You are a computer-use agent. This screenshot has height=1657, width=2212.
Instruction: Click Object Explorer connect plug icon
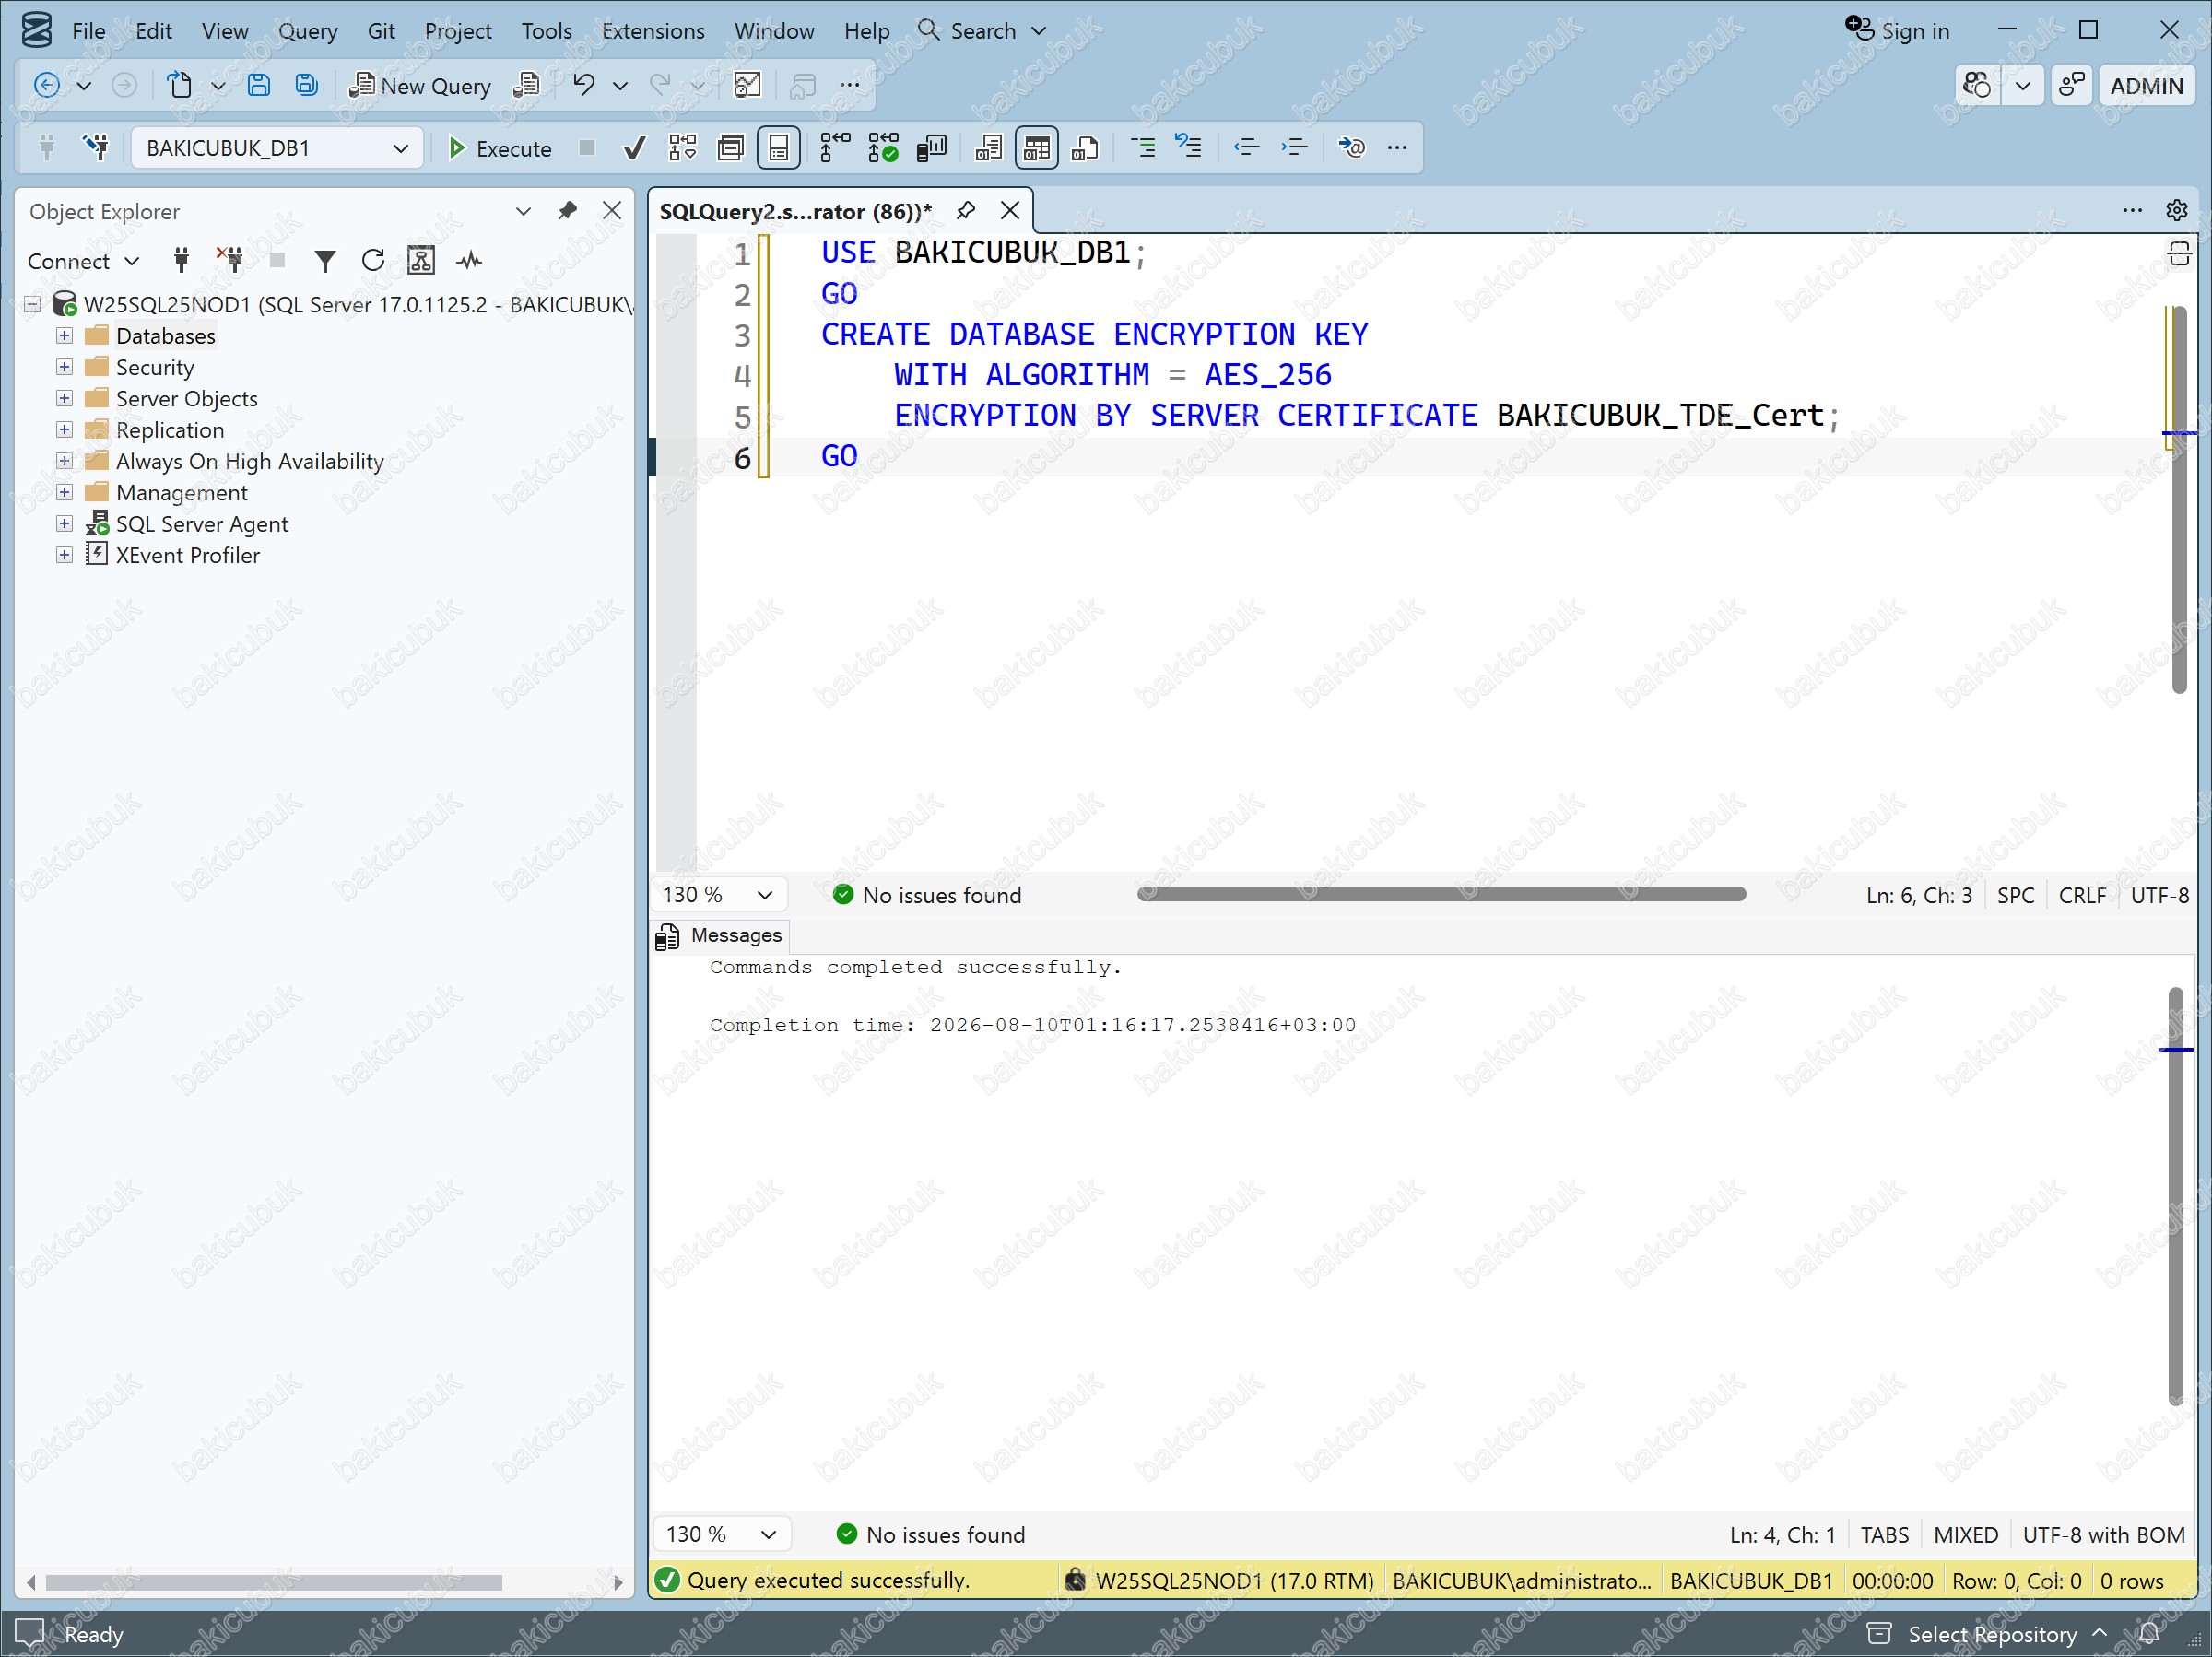tap(181, 261)
